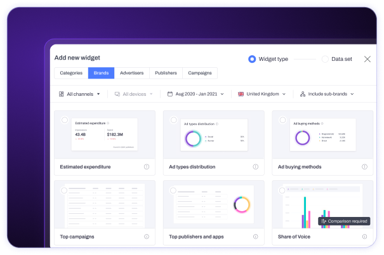Select the Widget type step radio
The height and width of the screenshot is (255, 384).
252,59
